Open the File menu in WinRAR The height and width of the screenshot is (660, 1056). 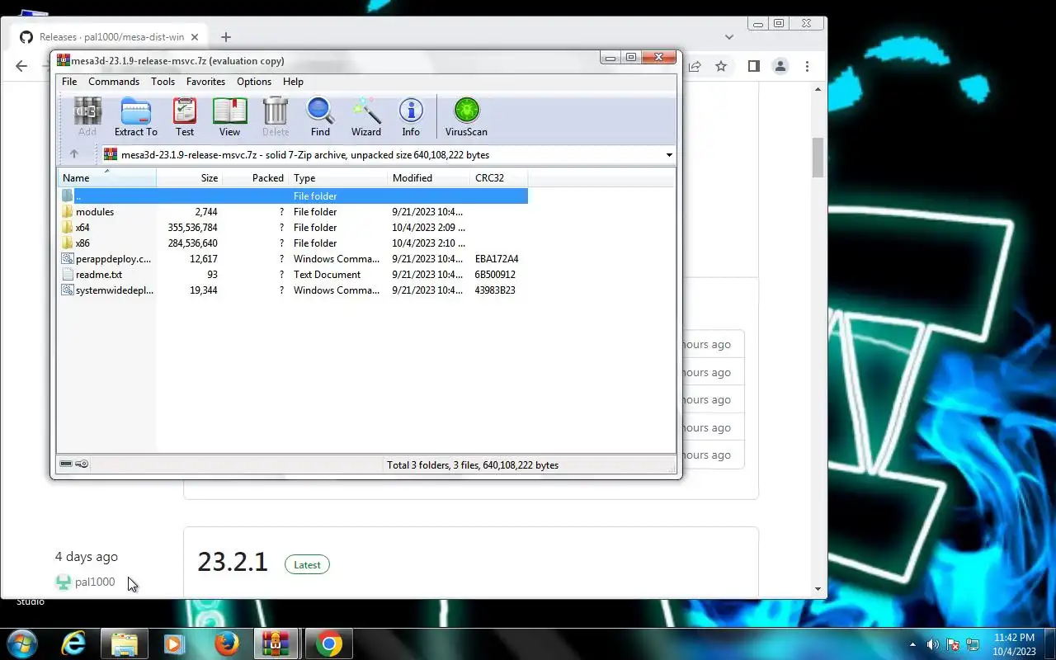[69, 82]
